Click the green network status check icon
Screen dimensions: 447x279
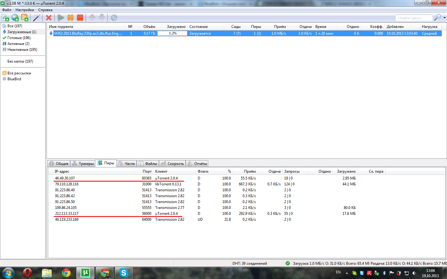point(288,263)
